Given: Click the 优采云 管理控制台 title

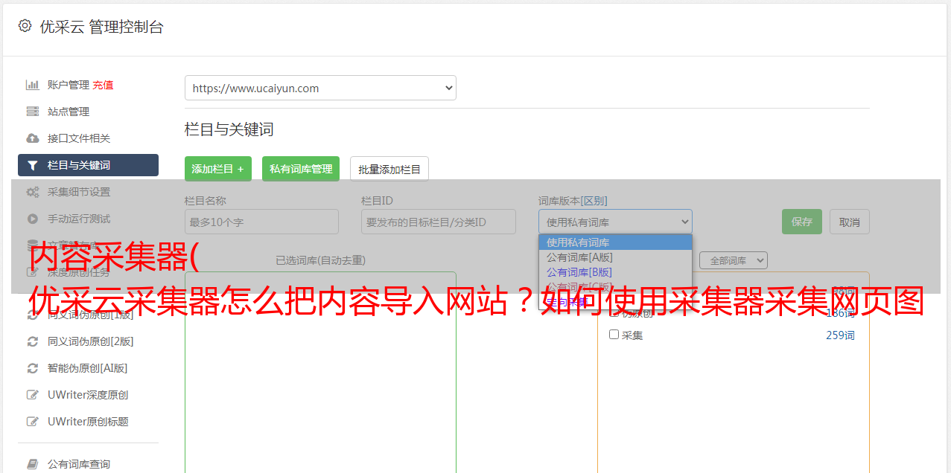Looking at the screenshot, I should (x=101, y=27).
